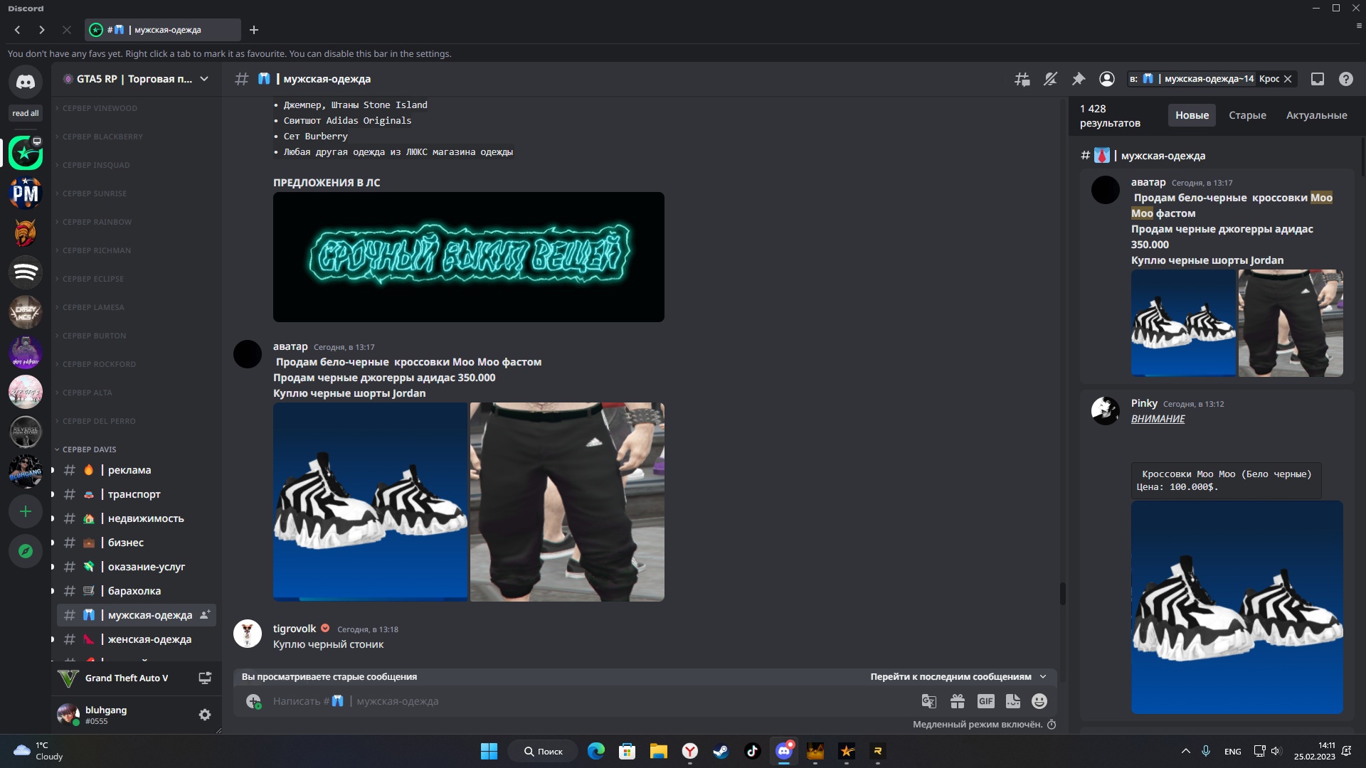
Task: Open threads icon in channel header
Action: point(1022,79)
